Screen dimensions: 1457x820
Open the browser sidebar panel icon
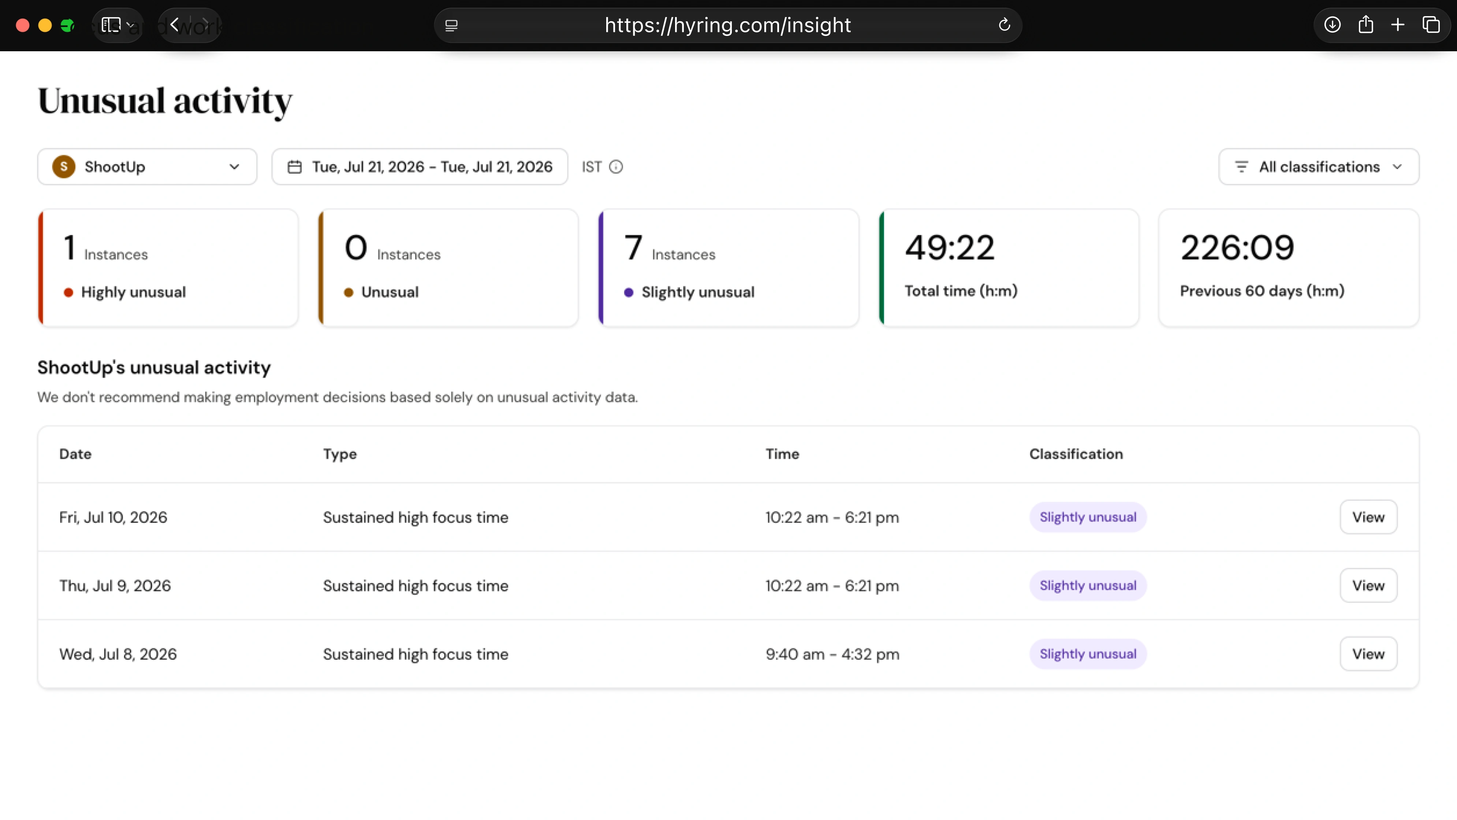[x=111, y=25]
